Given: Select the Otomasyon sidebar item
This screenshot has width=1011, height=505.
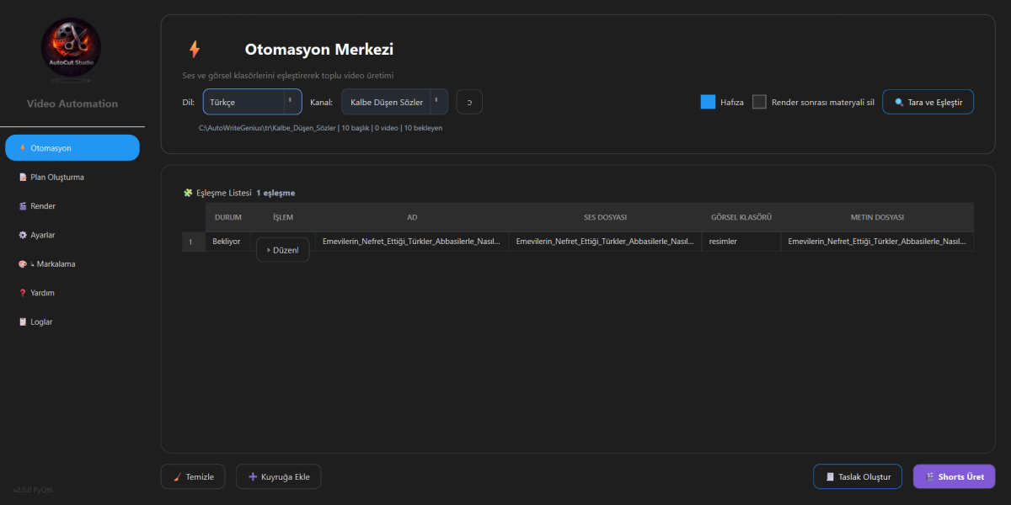Looking at the screenshot, I should click(72, 148).
